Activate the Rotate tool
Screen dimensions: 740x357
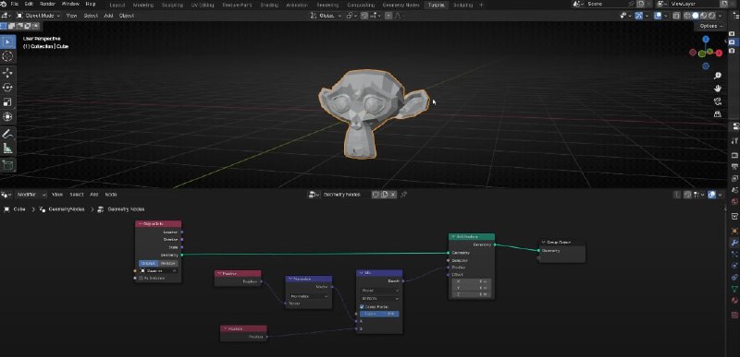(x=7, y=88)
